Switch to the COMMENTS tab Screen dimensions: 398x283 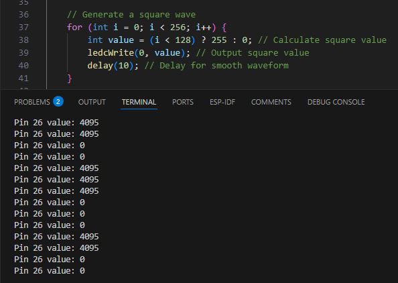pos(271,102)
